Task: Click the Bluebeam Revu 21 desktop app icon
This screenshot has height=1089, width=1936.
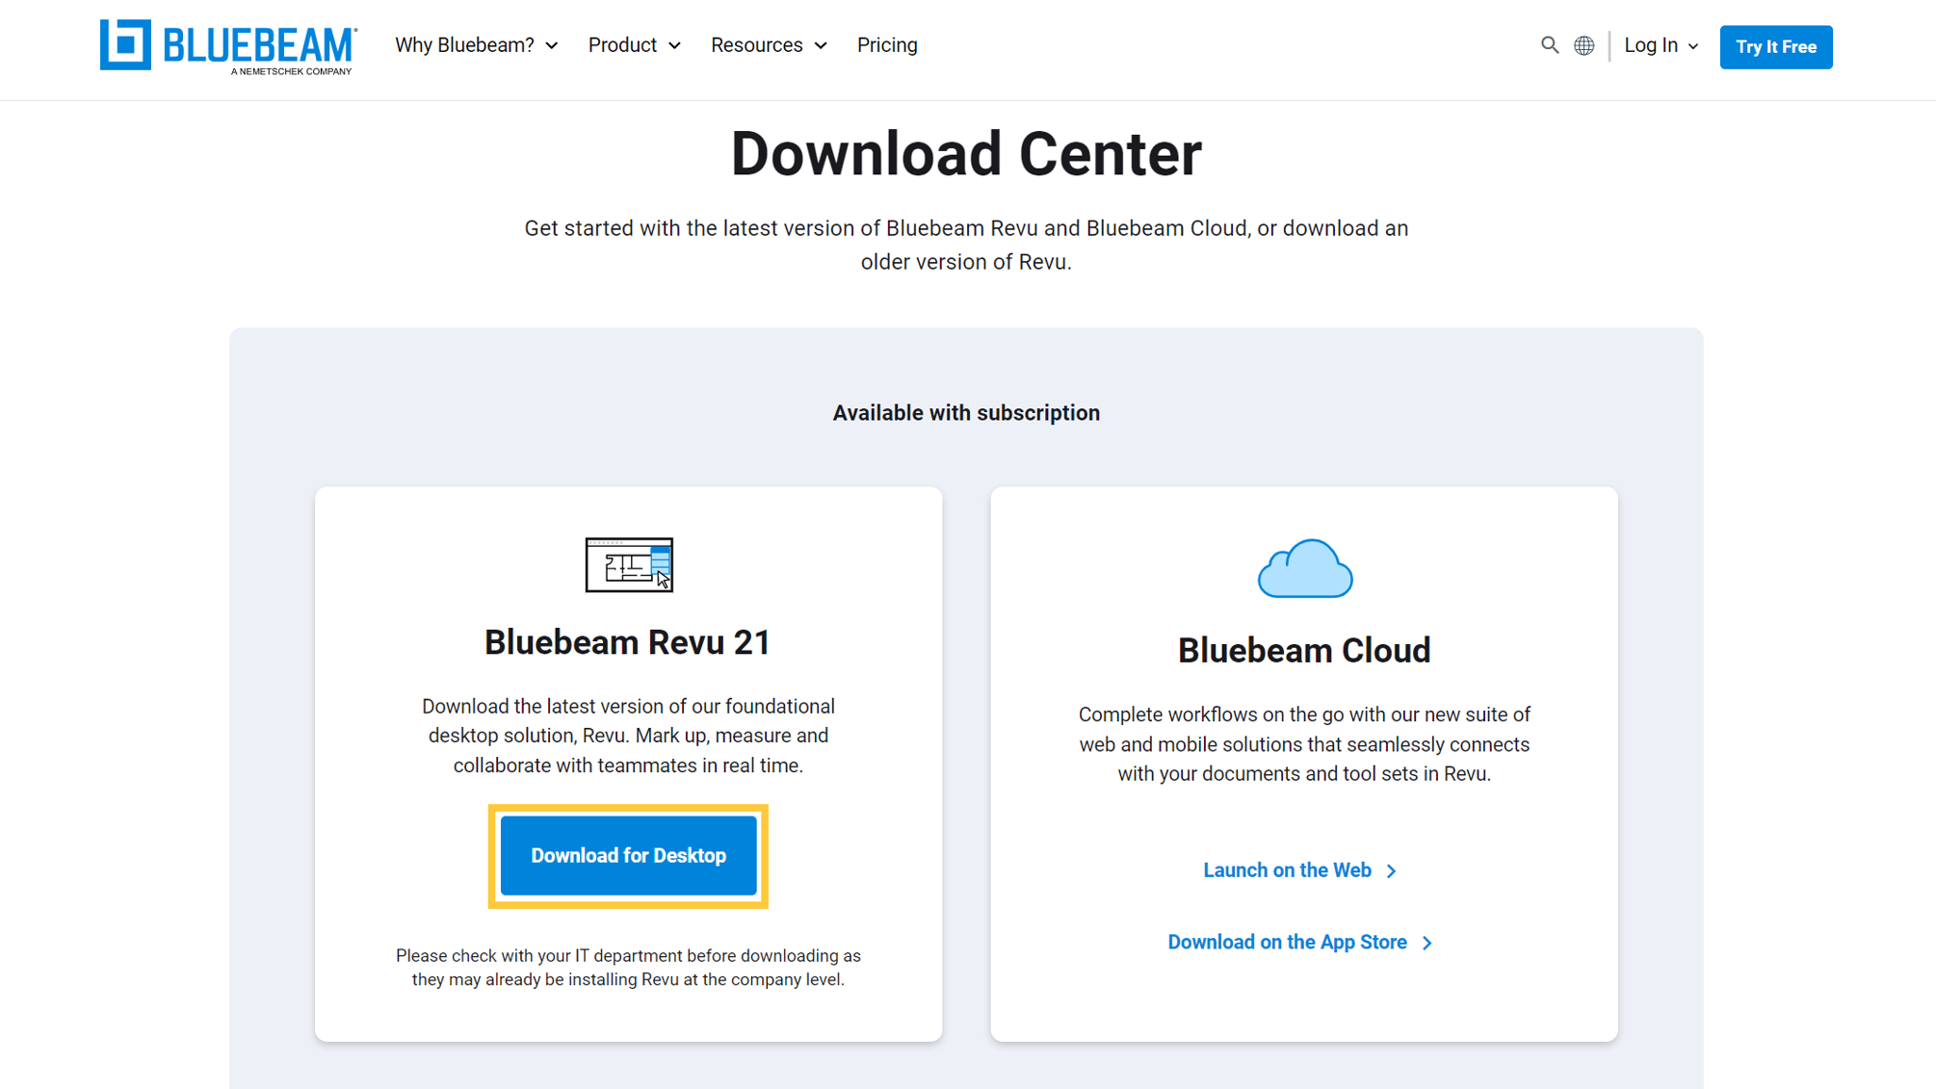Action: [628, 565]
